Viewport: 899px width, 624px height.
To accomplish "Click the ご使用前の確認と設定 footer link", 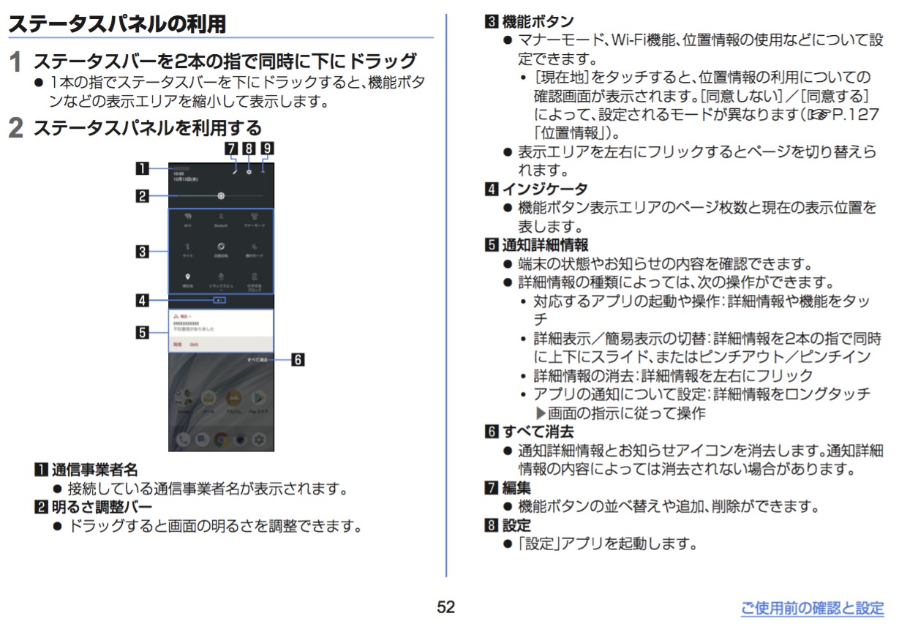I will click(x=812, y=608).
